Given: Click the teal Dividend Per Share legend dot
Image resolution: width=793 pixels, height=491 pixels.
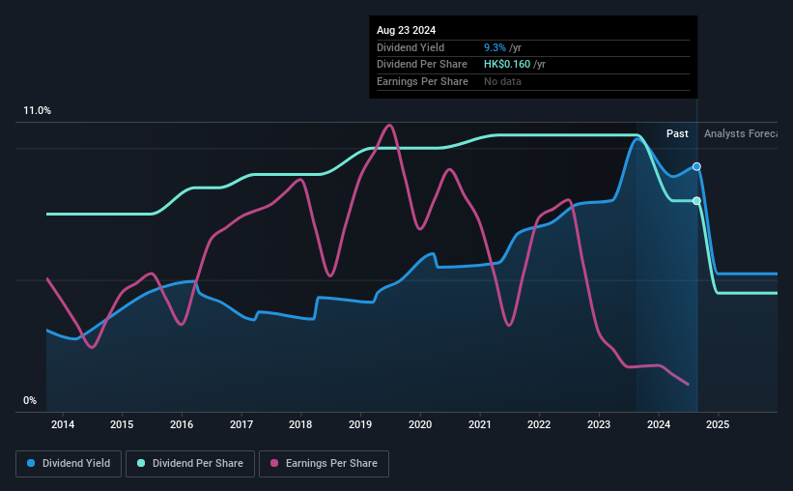Looking at the screenshot, I should (x=141, y=463).
